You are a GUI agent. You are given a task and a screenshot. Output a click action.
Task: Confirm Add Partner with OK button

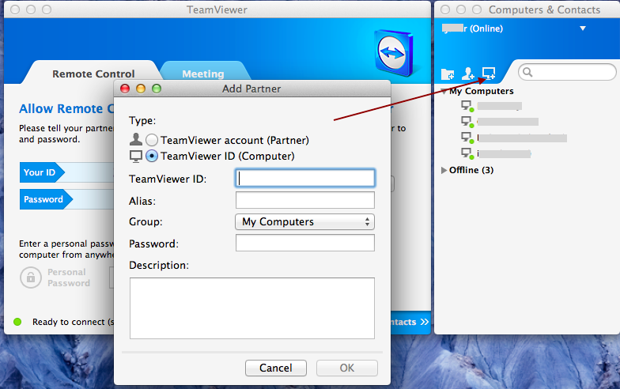(346, 368)
